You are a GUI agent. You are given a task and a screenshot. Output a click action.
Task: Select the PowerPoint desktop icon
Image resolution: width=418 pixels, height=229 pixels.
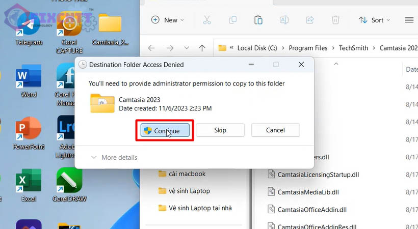29,132
